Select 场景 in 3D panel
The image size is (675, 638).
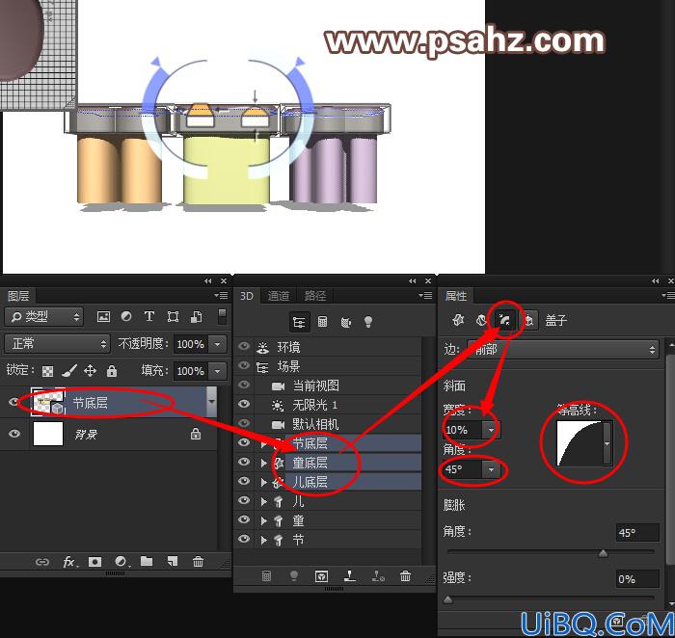[288, 366]
